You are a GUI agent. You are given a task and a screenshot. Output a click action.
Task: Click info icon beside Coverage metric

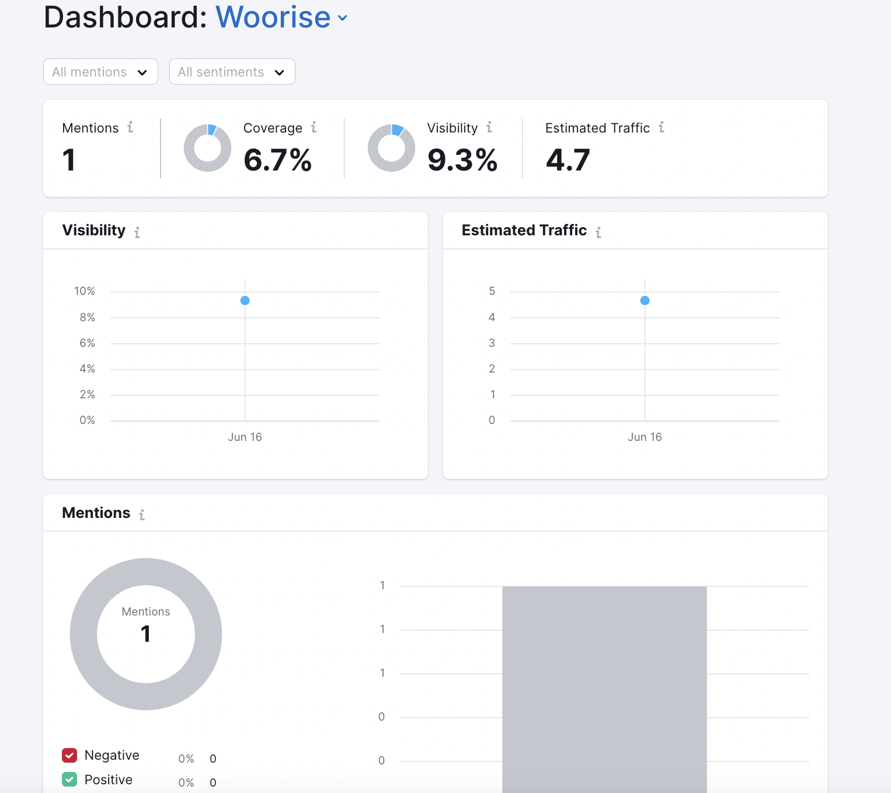(314, 127)
